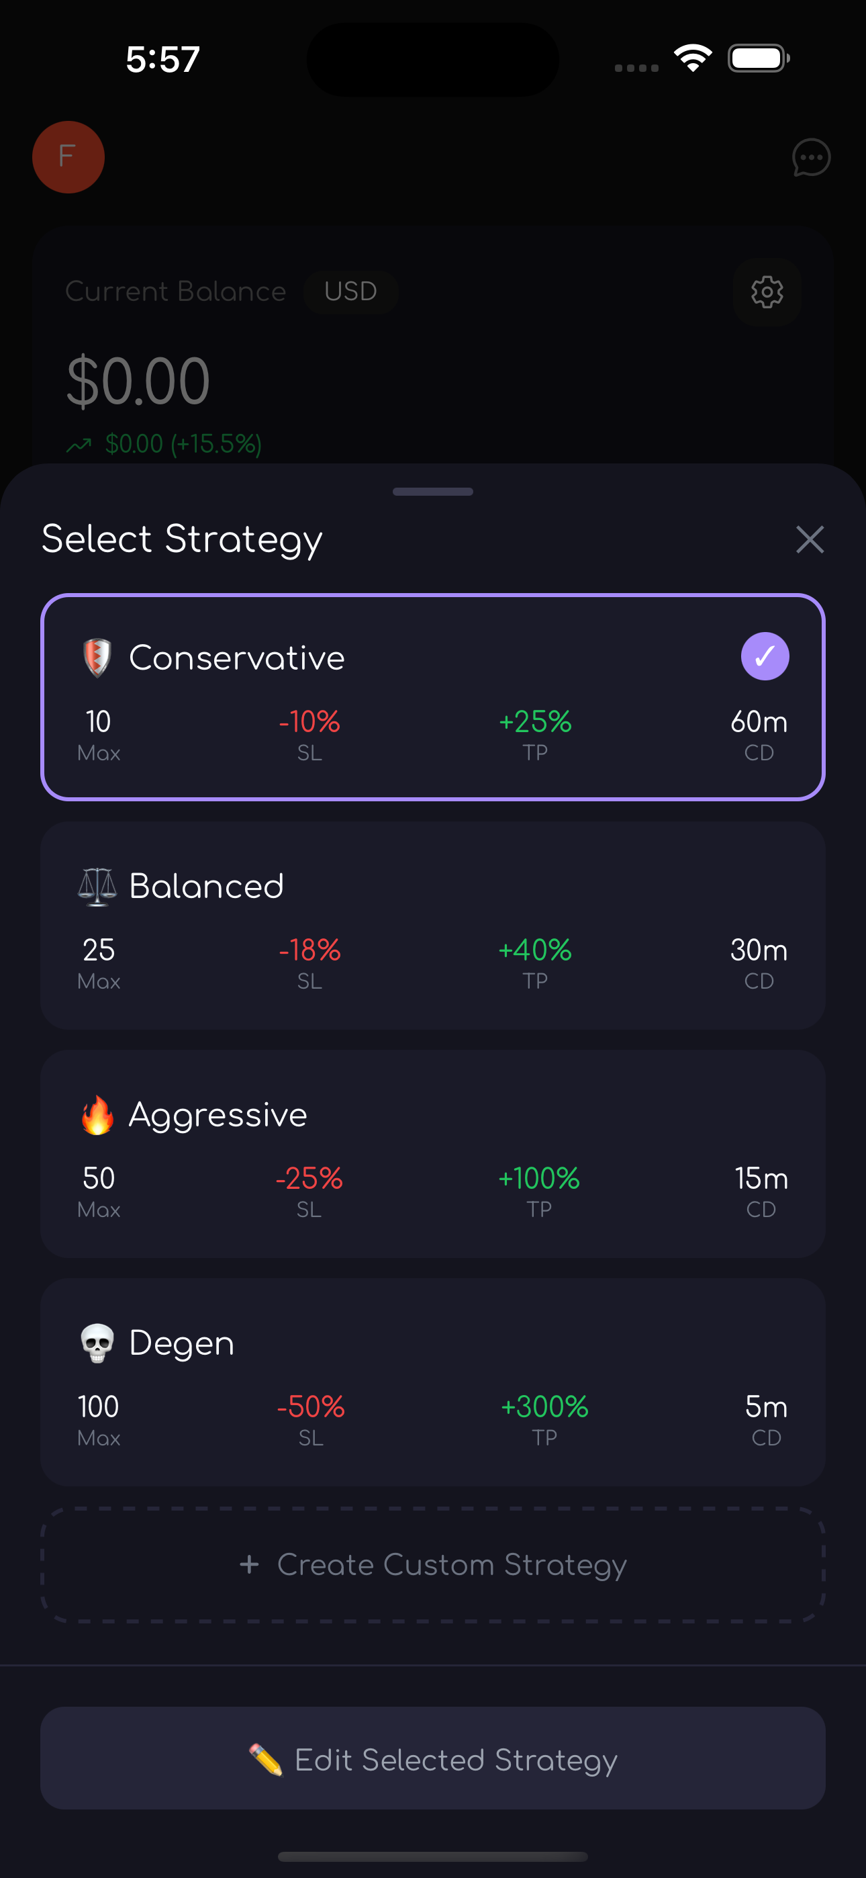Viewport: 866px width, 1878px height.
Task: Select the Aggressive strategy card
Action: 433,1154
